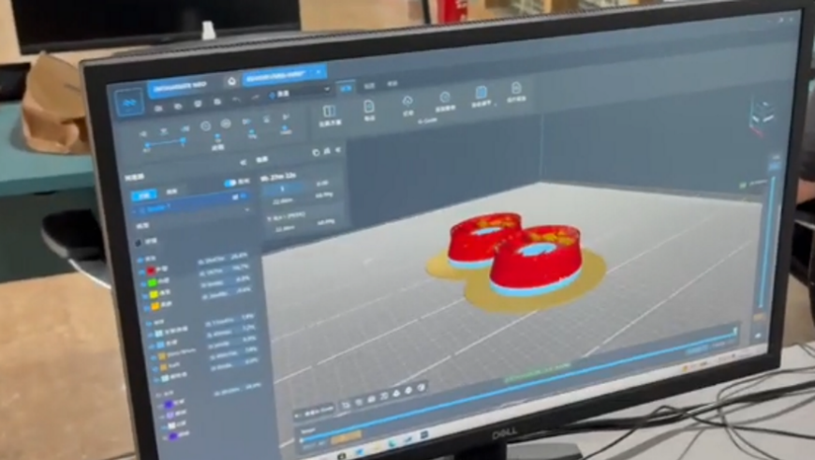
Task: Toggle visibility eye beside the red swatch
Action: click(141, 272)
